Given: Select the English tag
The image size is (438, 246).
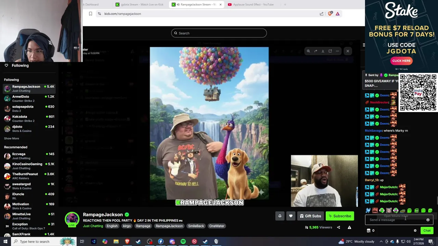Looking at the screenshot, I should [112, 226].
